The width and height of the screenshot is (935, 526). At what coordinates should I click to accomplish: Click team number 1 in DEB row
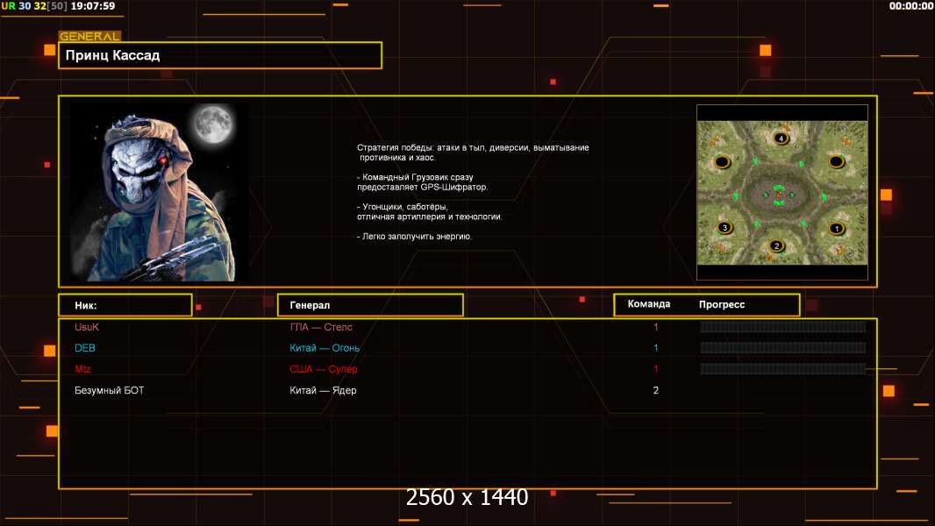tap(656, 348)
